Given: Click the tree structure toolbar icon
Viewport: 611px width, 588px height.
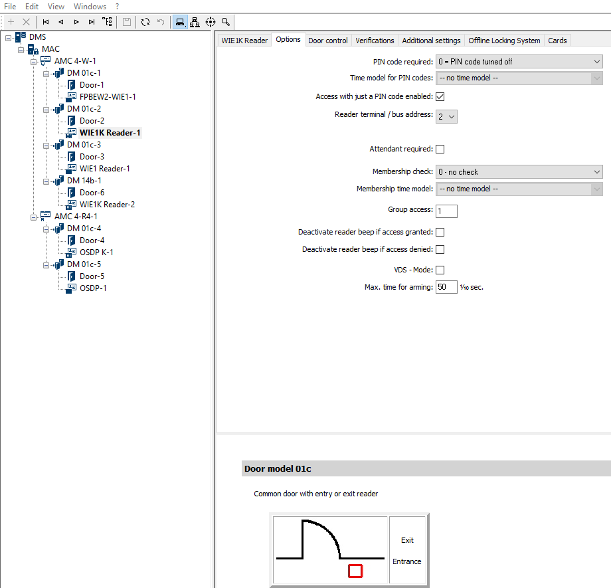Looking at the screenshot, I should tap(107, 22).
